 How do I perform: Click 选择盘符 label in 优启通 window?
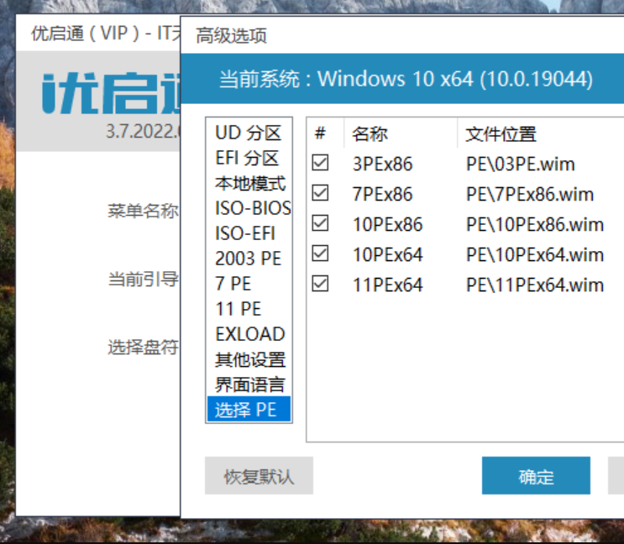tap(144, 348)
